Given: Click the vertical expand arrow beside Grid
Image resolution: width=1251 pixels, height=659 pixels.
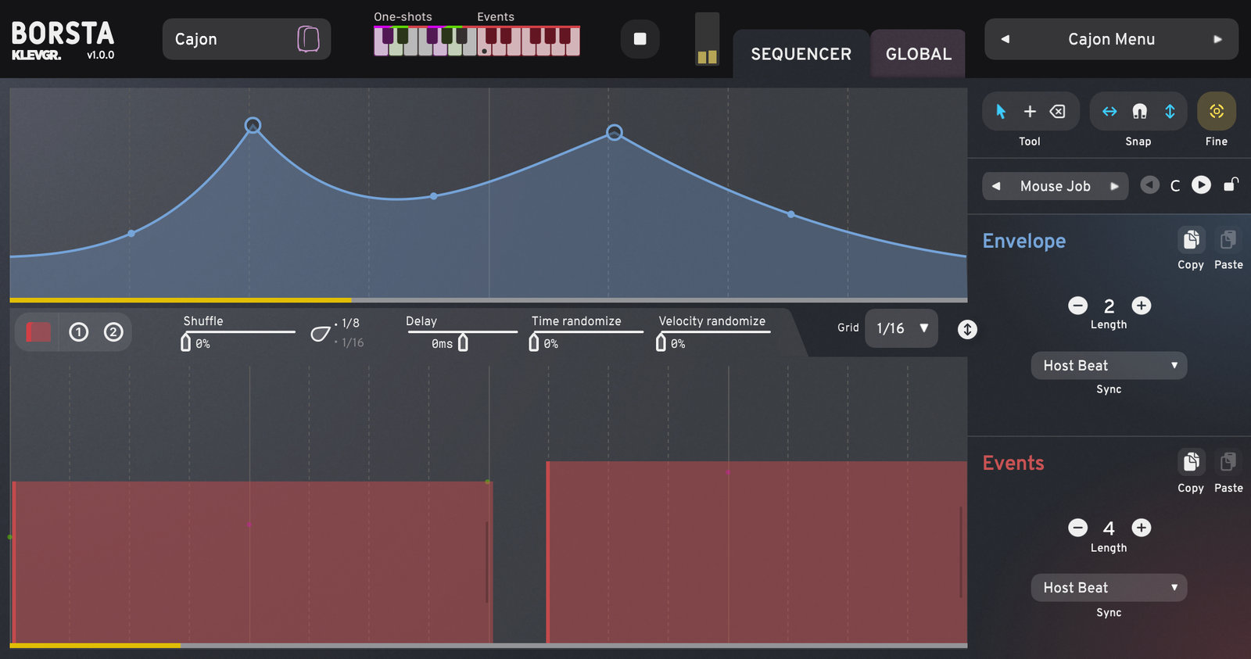Looking at the screenshot, I should (967, 329).
